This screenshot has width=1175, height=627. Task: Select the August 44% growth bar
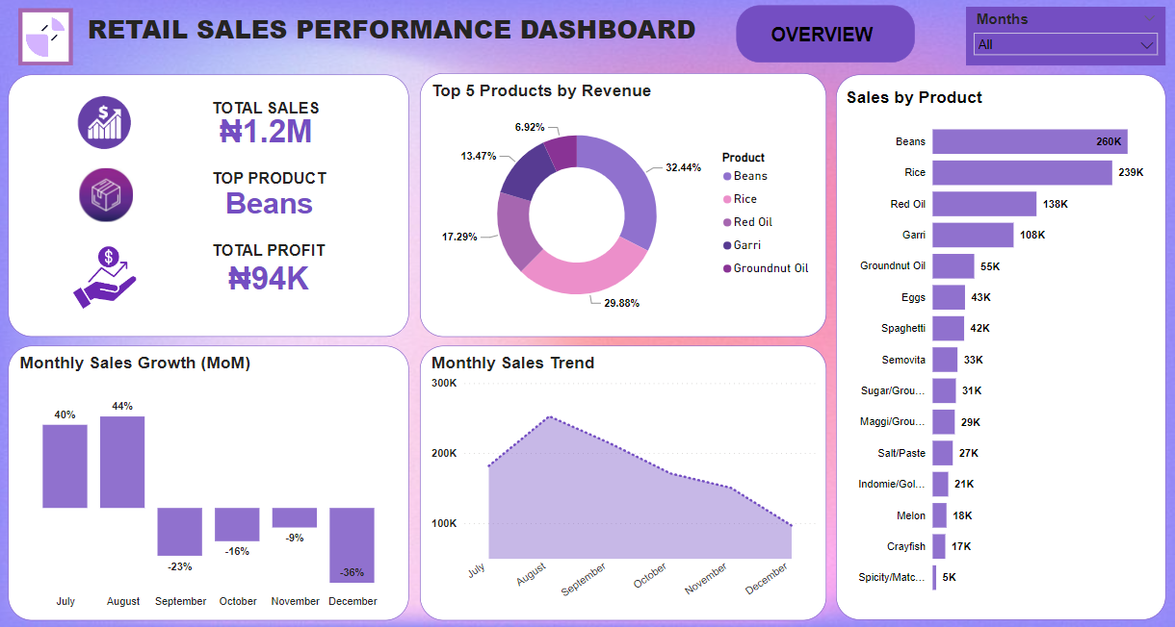pyautogui.click(x=122, y=462)
